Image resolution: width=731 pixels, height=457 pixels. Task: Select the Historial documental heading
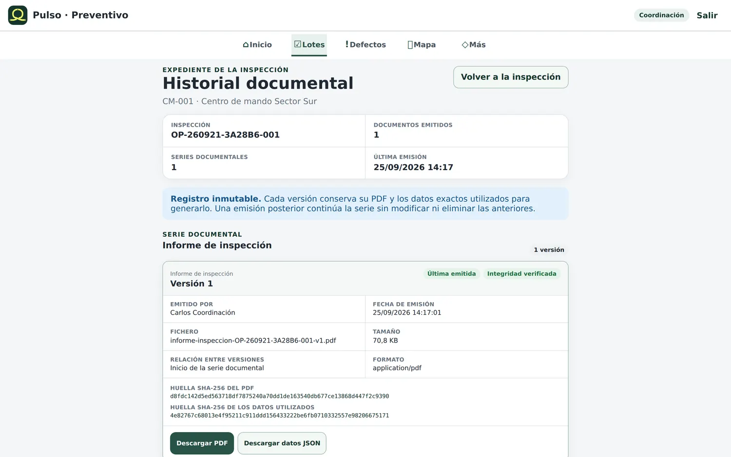[258, 83]
